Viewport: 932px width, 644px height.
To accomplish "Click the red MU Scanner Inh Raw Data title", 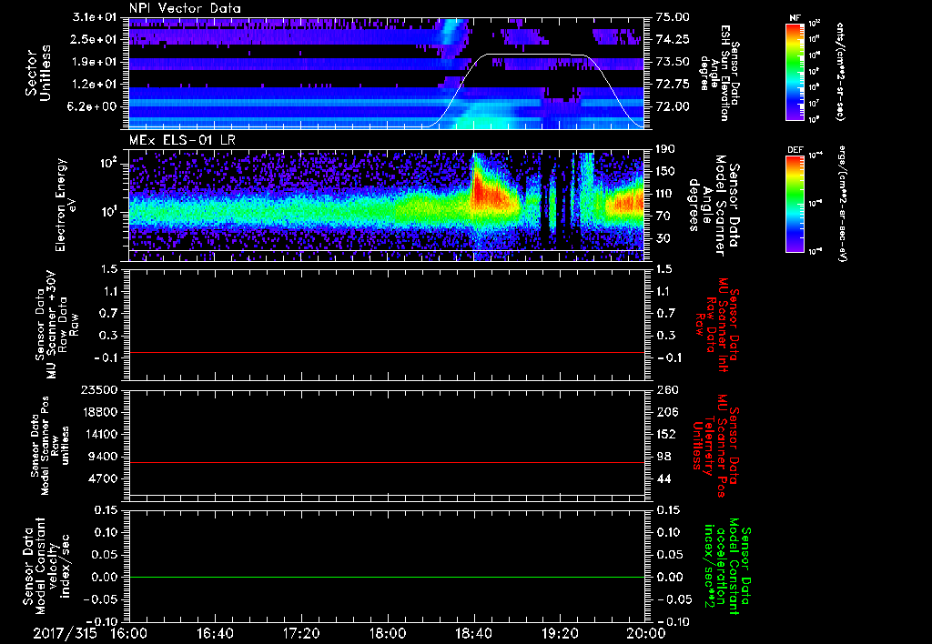I will 717,325.
